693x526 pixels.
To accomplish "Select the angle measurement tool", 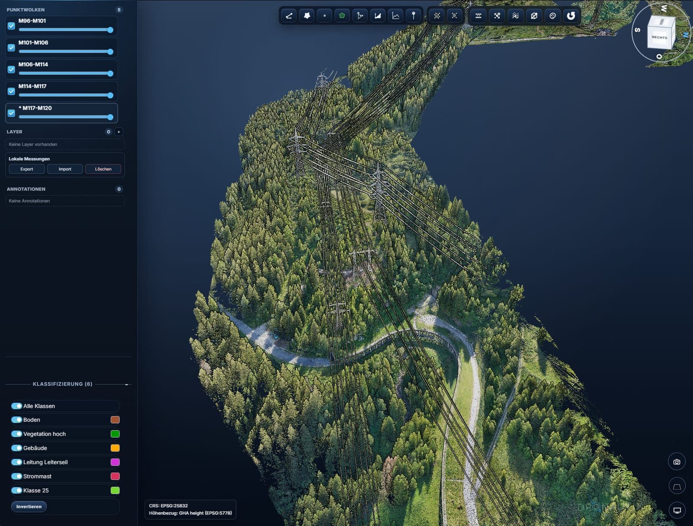I will tap(360, 16).
